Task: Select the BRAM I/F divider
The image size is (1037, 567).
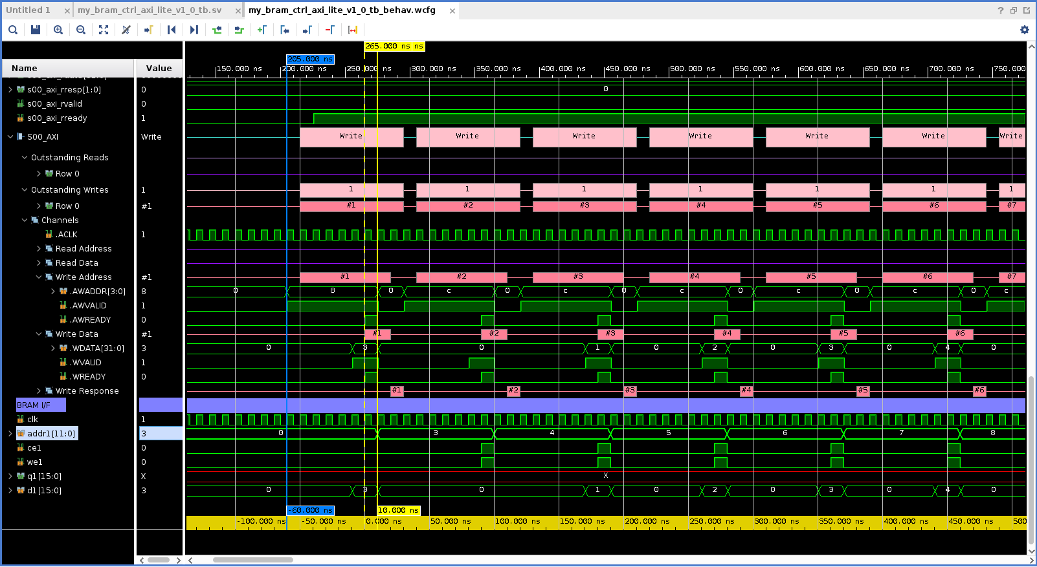Action: (41, 405)
